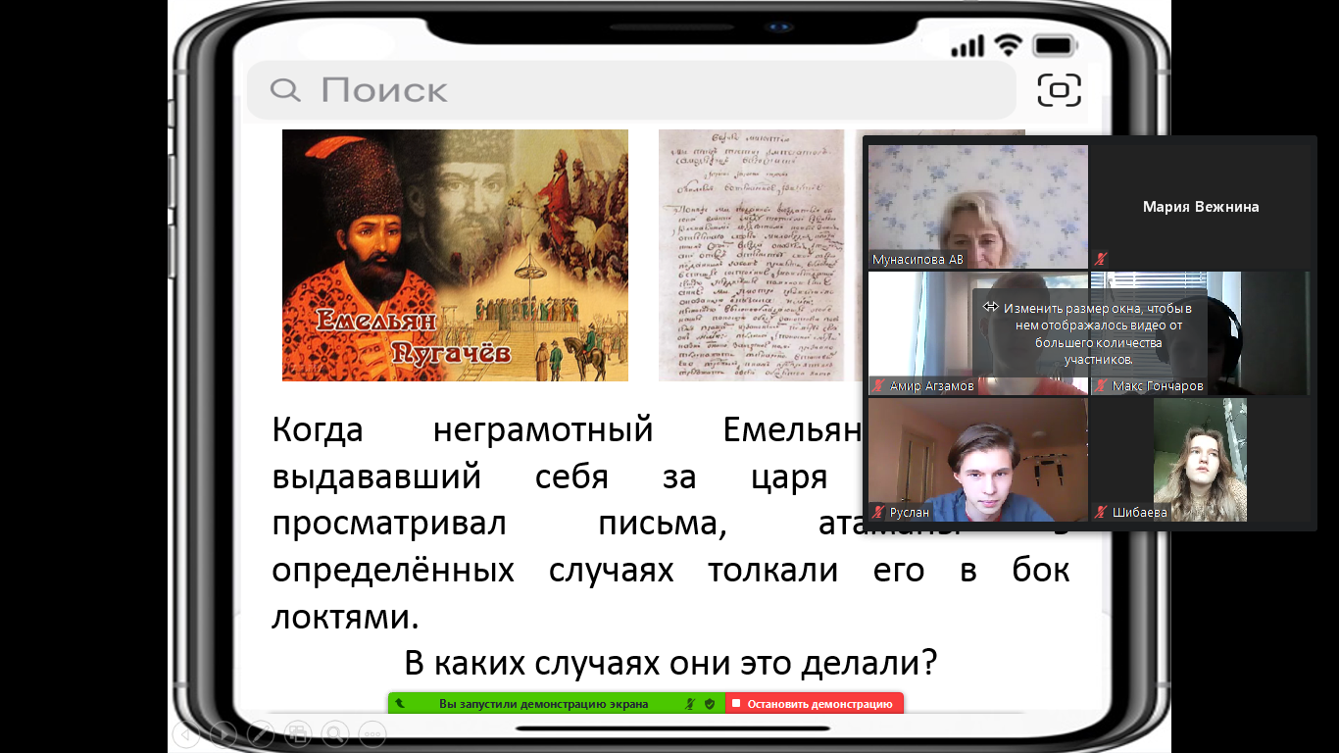Image resolution: width=1339 pixels, height=753 pixels.
Task: Click the word 'определённых' in the slide text
Action: click(x=393, y=571)
